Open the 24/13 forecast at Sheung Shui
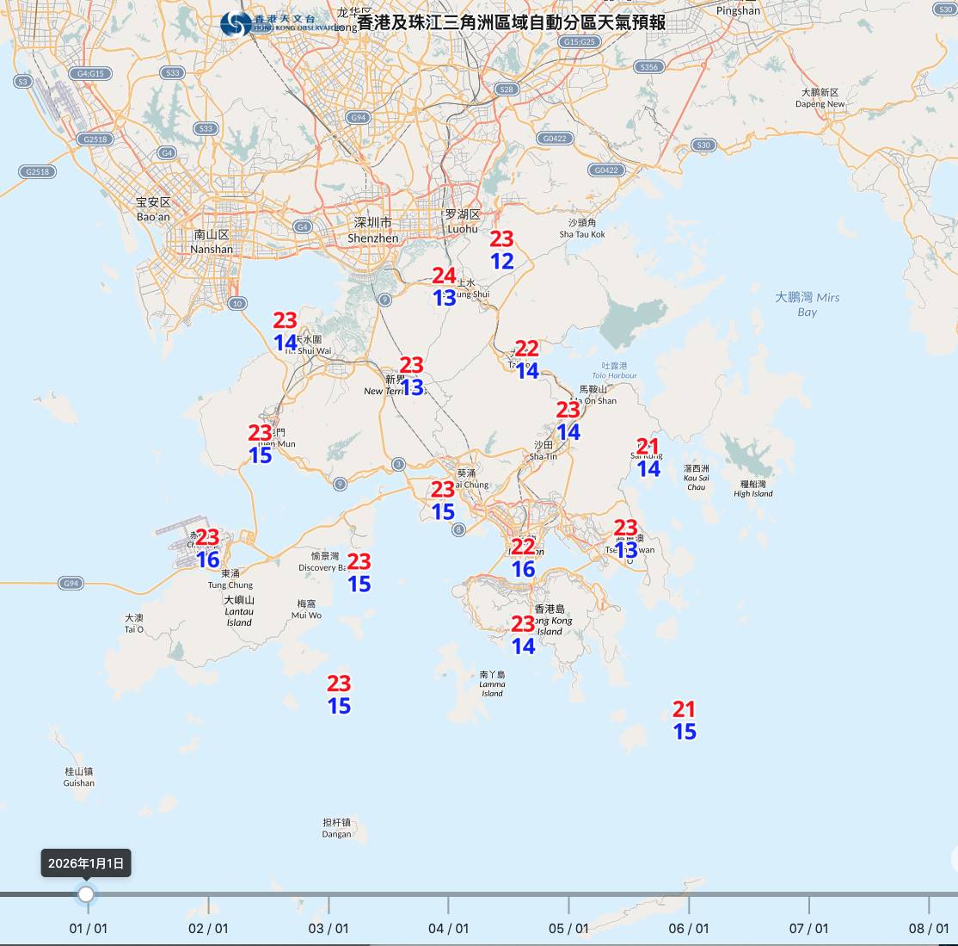This screenshot has height=946, width=958. click(444, 287)
